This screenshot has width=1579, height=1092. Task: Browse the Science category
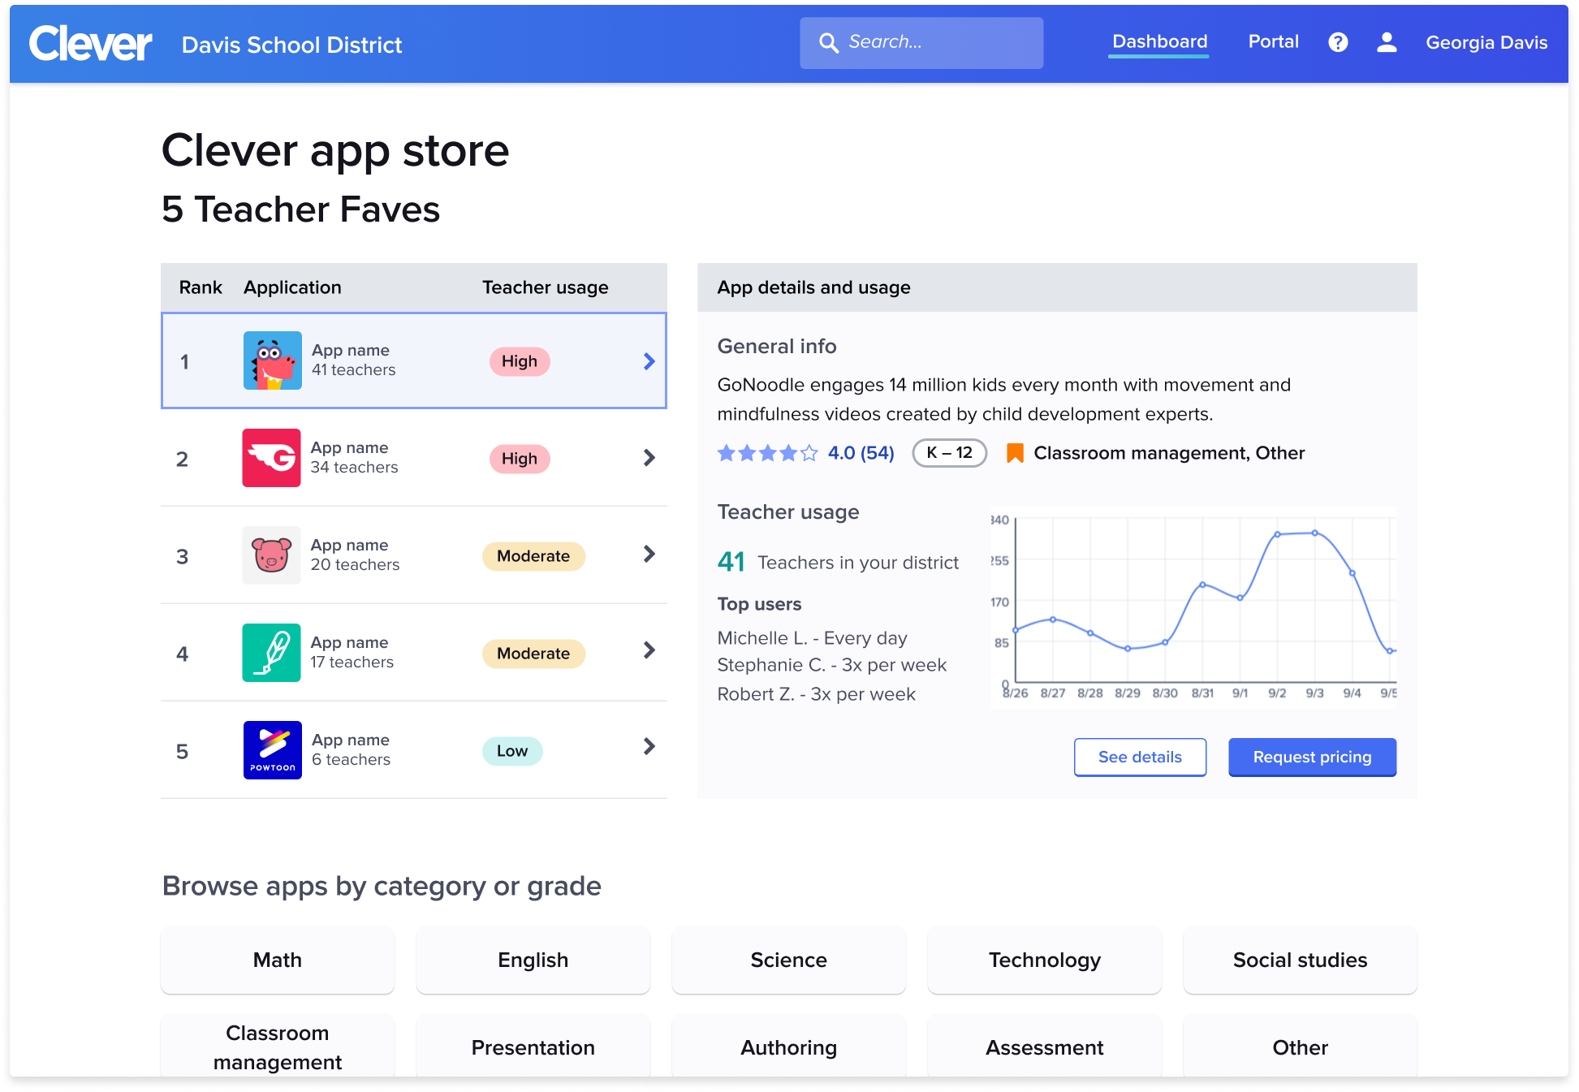click(789, 960)
